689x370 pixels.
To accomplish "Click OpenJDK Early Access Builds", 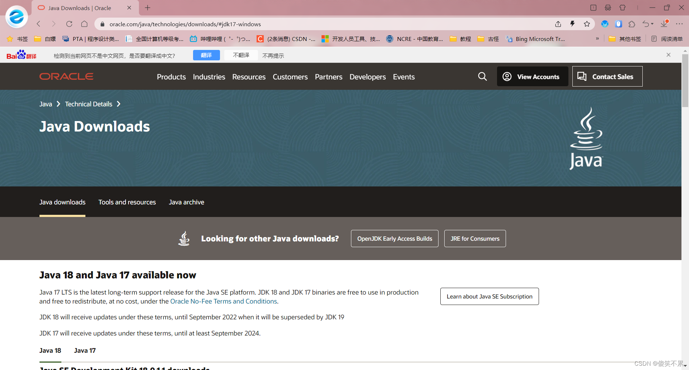I will [x=394, y=239].
